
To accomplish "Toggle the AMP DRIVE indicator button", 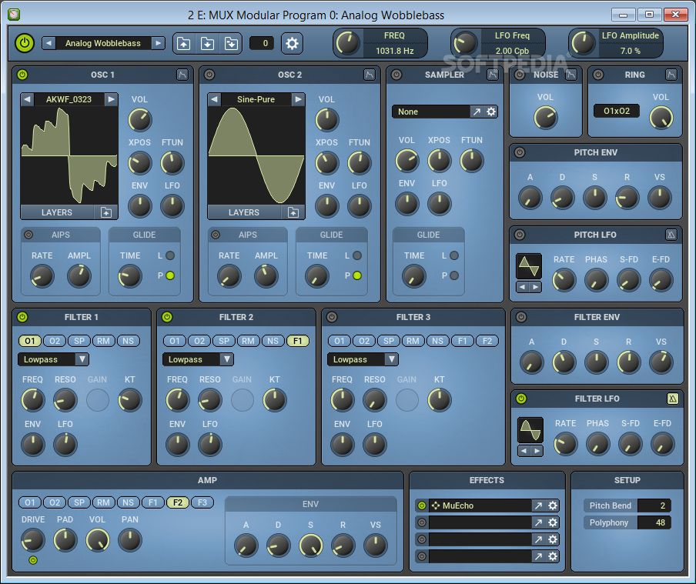I will 33,560.
